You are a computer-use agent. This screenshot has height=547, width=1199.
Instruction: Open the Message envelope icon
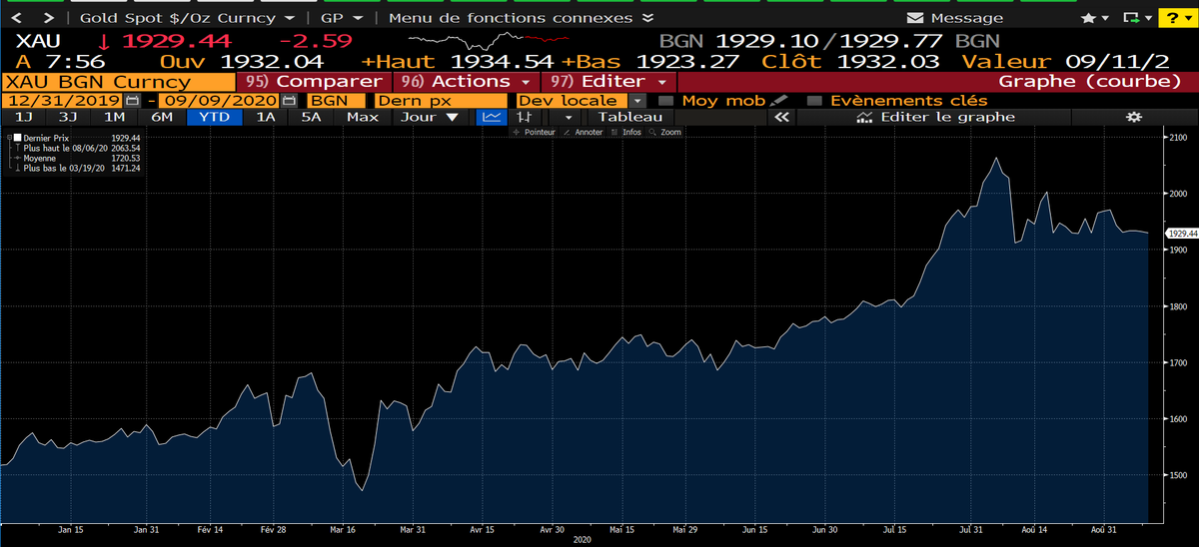pos(914,18)
